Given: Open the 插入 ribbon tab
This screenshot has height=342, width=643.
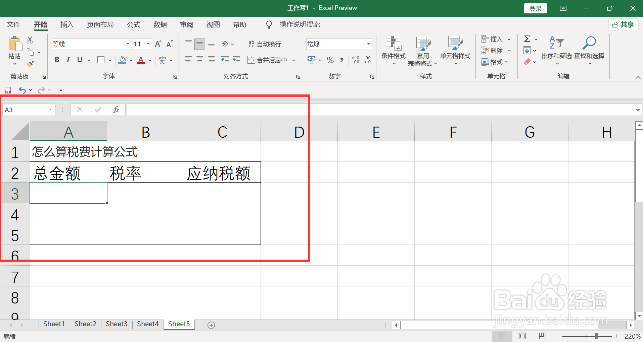Looking at the screenshot, I should pyautogui.click(x=67, y=24).
